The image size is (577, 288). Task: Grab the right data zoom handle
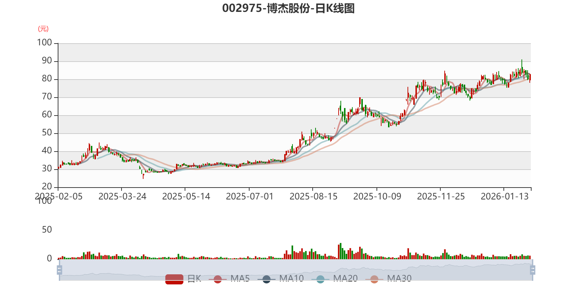pos(532,270)
